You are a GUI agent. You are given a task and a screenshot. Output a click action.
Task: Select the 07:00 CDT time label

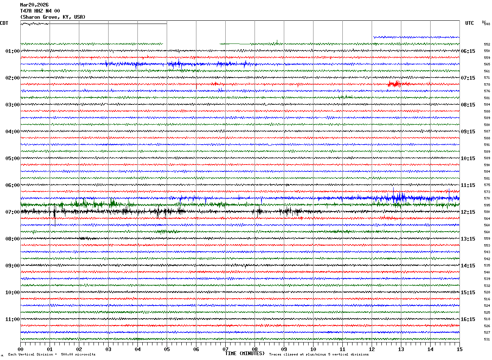(x=12, y=212)
